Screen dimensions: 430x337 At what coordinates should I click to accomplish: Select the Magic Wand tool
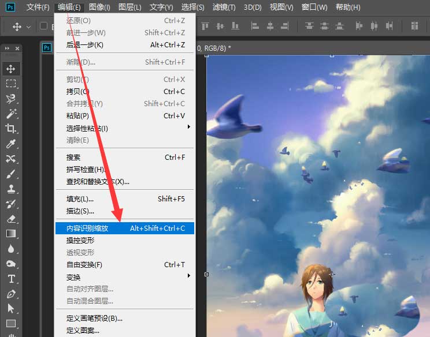point(11,113)
